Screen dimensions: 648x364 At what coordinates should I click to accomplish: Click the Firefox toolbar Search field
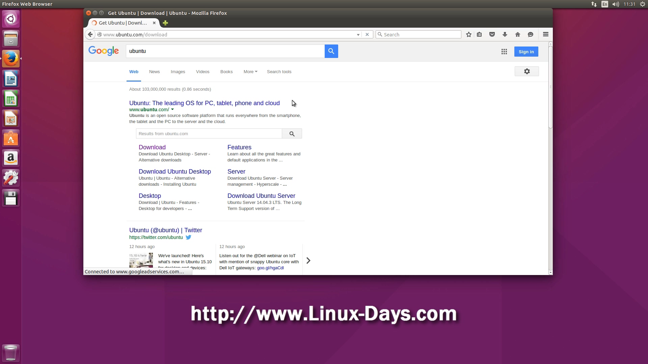418,34
